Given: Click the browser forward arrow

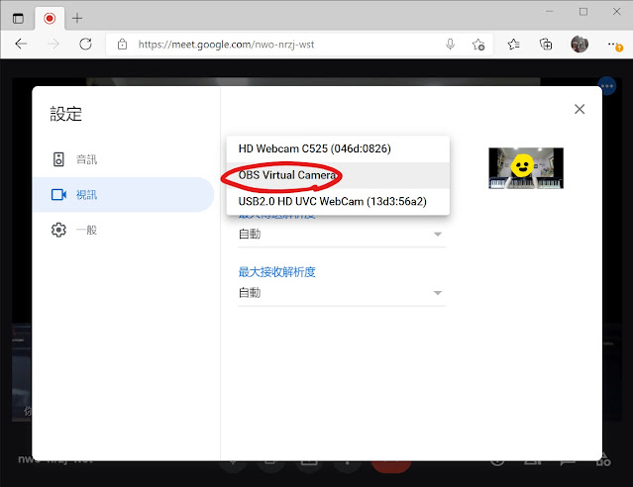Looking at the screenshot, I should coord(53,44).
